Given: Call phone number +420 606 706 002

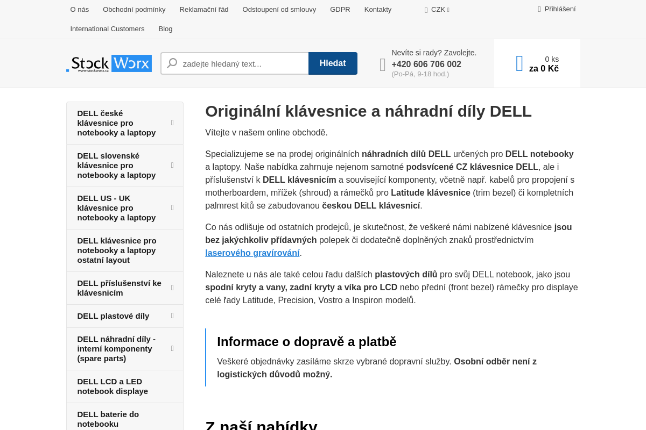Looking at the screenshot, I should pyautogui.click(x=426, y=64).
